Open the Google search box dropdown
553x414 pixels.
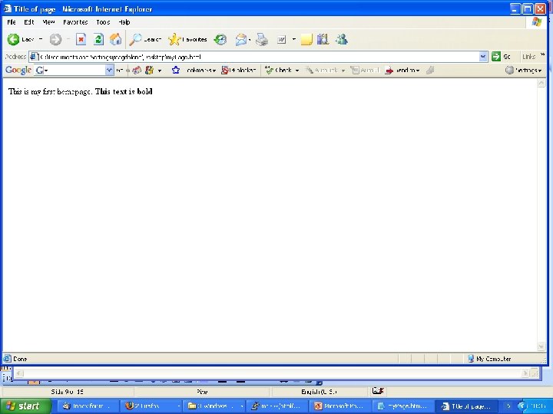tap(110, 70)
